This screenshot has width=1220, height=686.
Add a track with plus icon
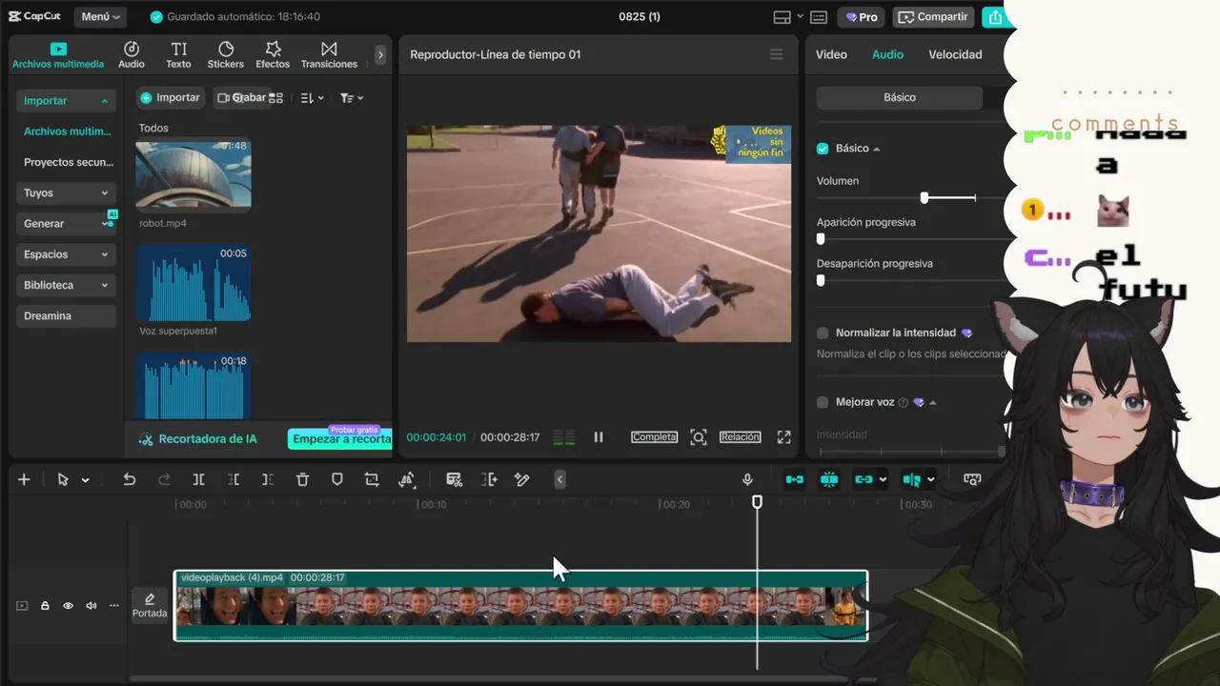pyautogui.click(x=24, y=479)
